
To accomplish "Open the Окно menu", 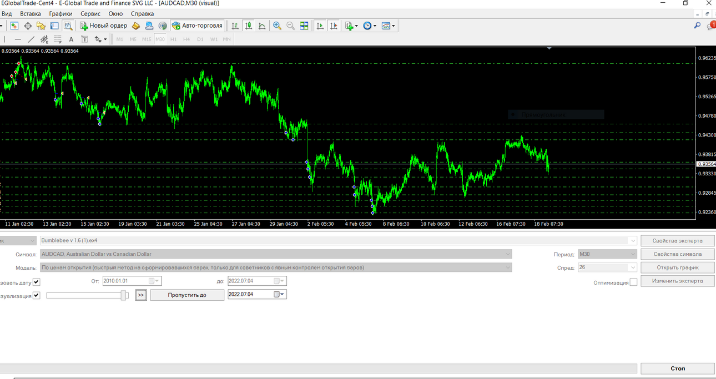I will [115, 13].
